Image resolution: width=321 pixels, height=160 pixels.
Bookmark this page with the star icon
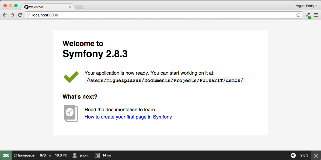pyautogui.click(x=299, y=15)
